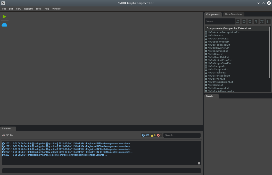
Task: Click the green Play graph button
Action: tap(4, 17)
